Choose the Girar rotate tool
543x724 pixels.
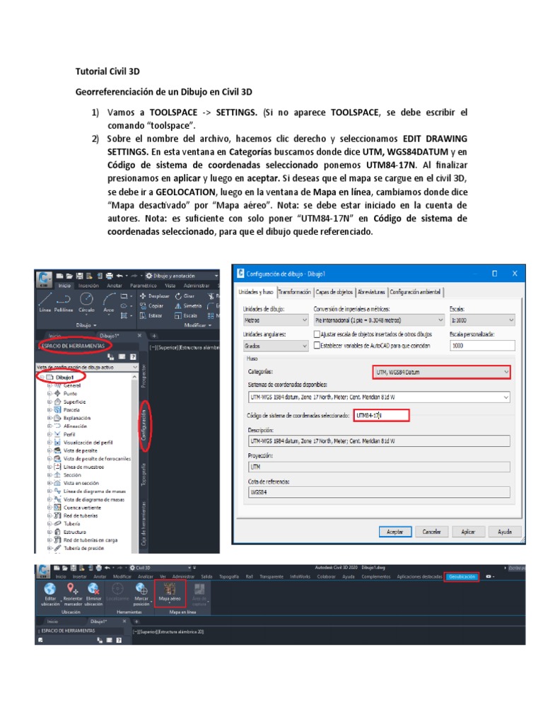coord(185,296)
